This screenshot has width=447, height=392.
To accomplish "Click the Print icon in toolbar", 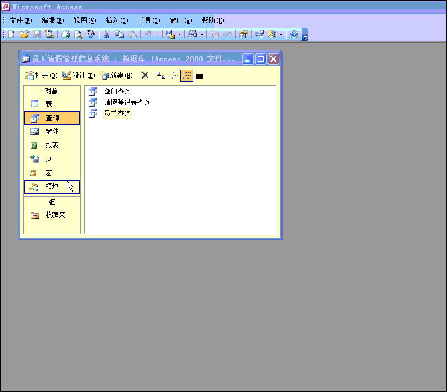I will (66, 35).
